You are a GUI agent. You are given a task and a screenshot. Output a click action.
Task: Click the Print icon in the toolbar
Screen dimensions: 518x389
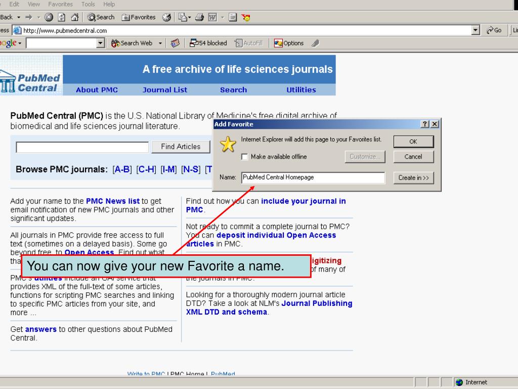pos(199,17)
